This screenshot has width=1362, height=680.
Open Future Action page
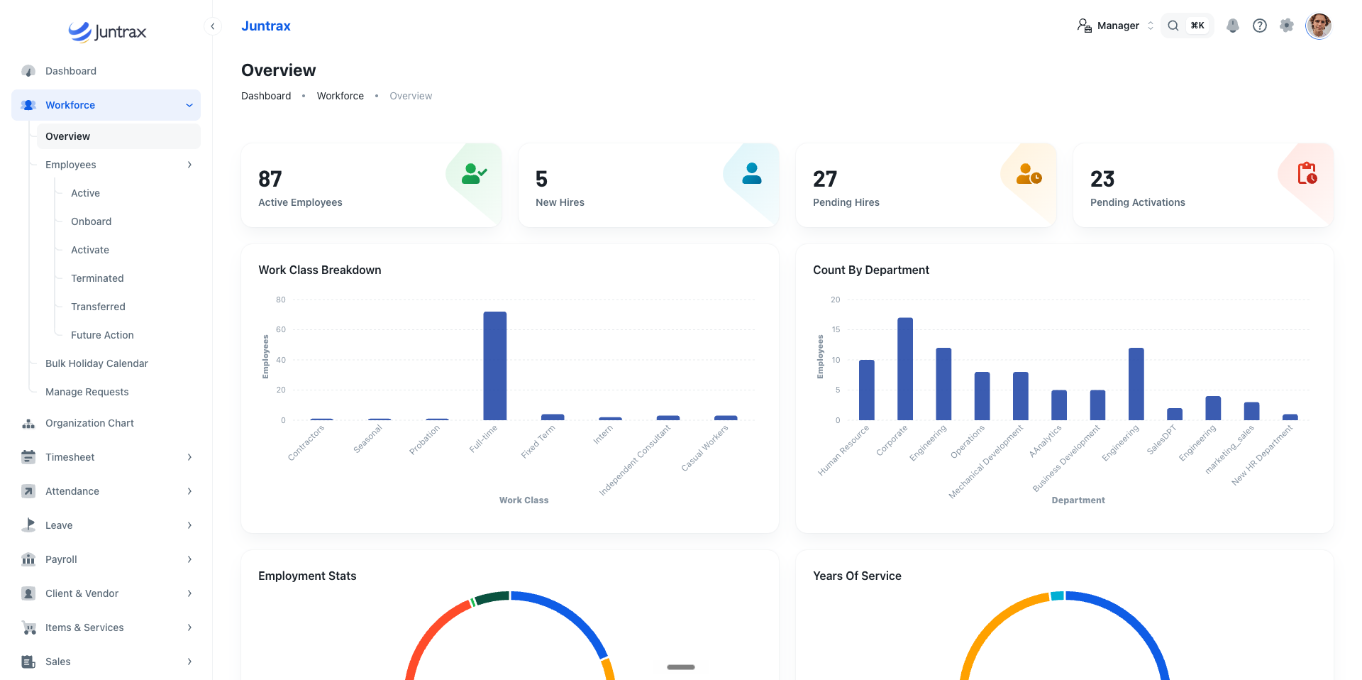[x=102, y=335]
